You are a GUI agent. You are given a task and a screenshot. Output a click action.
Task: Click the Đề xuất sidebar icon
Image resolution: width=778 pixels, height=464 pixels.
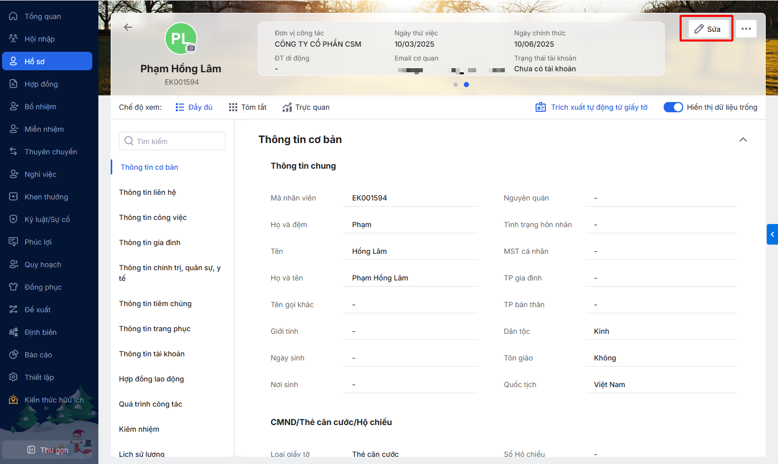tap(13, 310)
